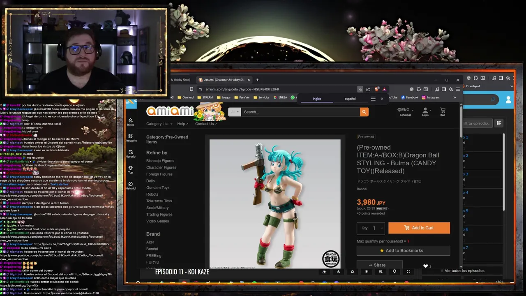Image resolution: width=526 pixels, height=296 pixels.
Task: Click the orange search magnifier button on AmiAmi
Action: point(364,112)
